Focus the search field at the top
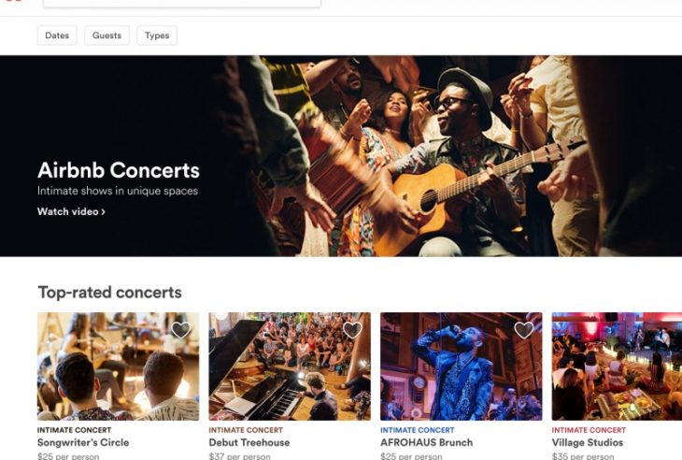This screenshot has height=460, width=682. coord(182,4)
